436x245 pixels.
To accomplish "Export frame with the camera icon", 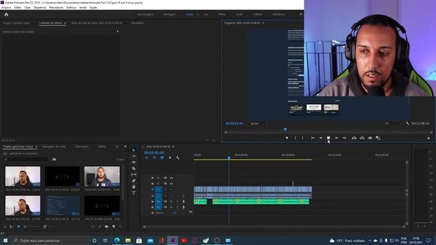I will point(370,137).
